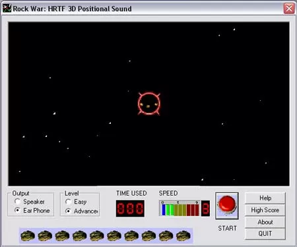297x247 pixels.
Task: Quit the game with QUIT button
Action: pos(265,234)
